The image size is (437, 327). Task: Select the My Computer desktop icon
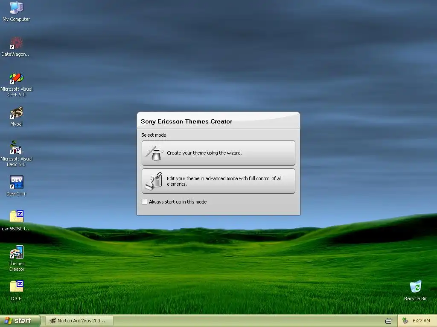(16, 11)
